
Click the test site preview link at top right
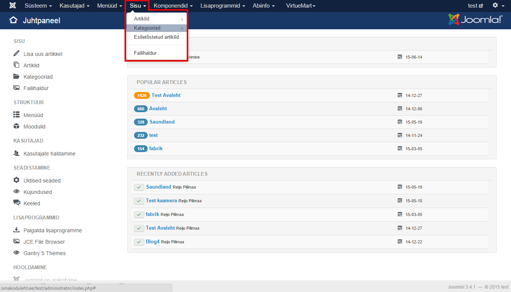tap(475, 6)
